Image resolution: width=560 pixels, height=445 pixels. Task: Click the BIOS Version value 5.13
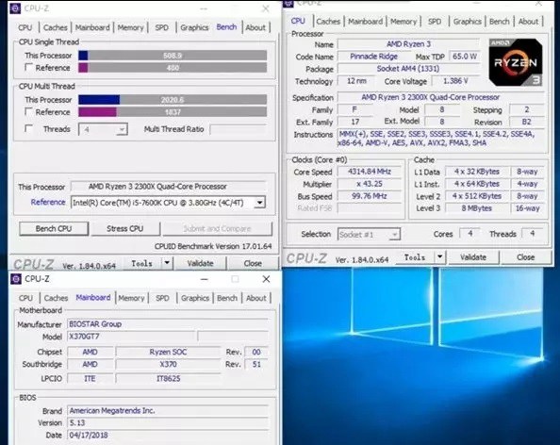click(168, 423)
